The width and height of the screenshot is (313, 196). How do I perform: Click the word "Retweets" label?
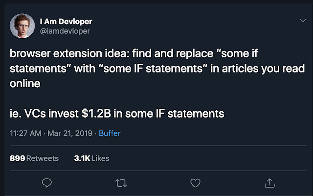click(42, 158)
